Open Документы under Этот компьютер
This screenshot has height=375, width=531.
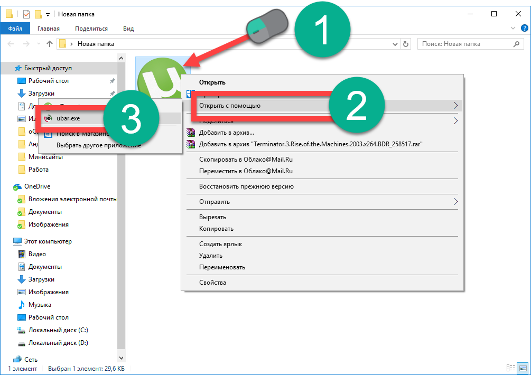45,267
